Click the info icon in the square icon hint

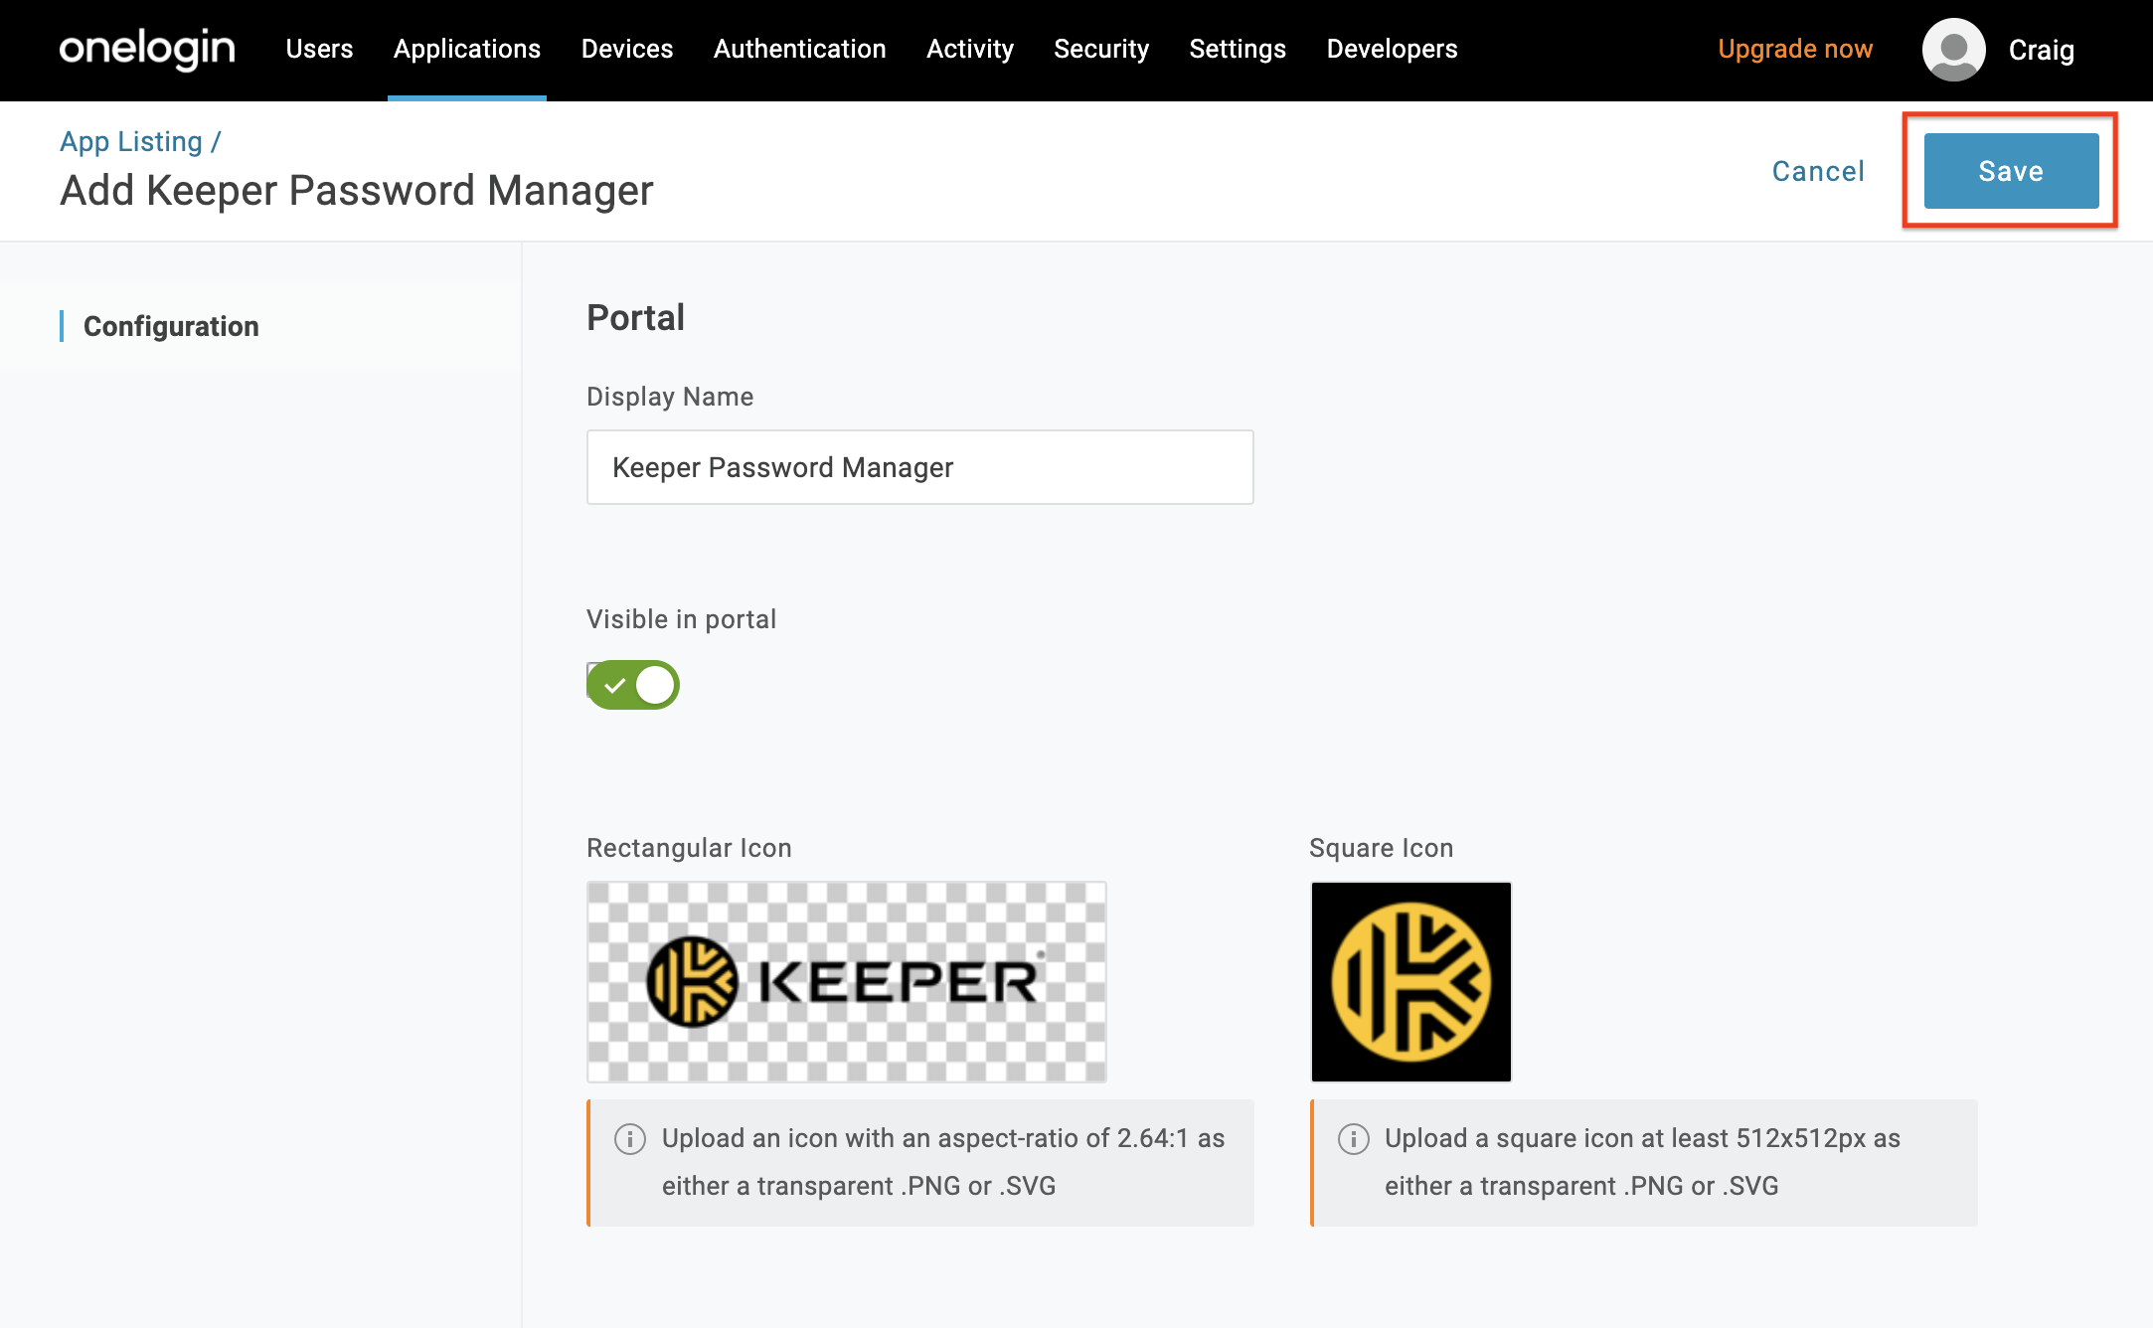(1353, 1138)
